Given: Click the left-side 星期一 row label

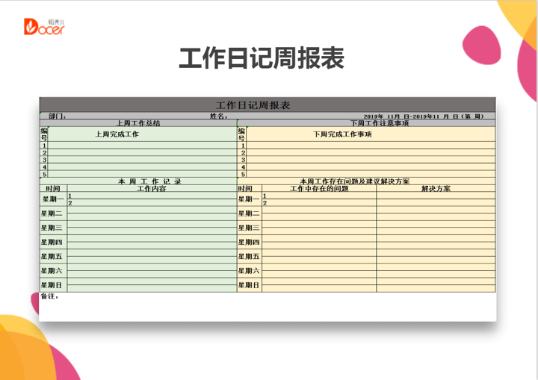Looking at the screenshot, I should click(52, 199).
